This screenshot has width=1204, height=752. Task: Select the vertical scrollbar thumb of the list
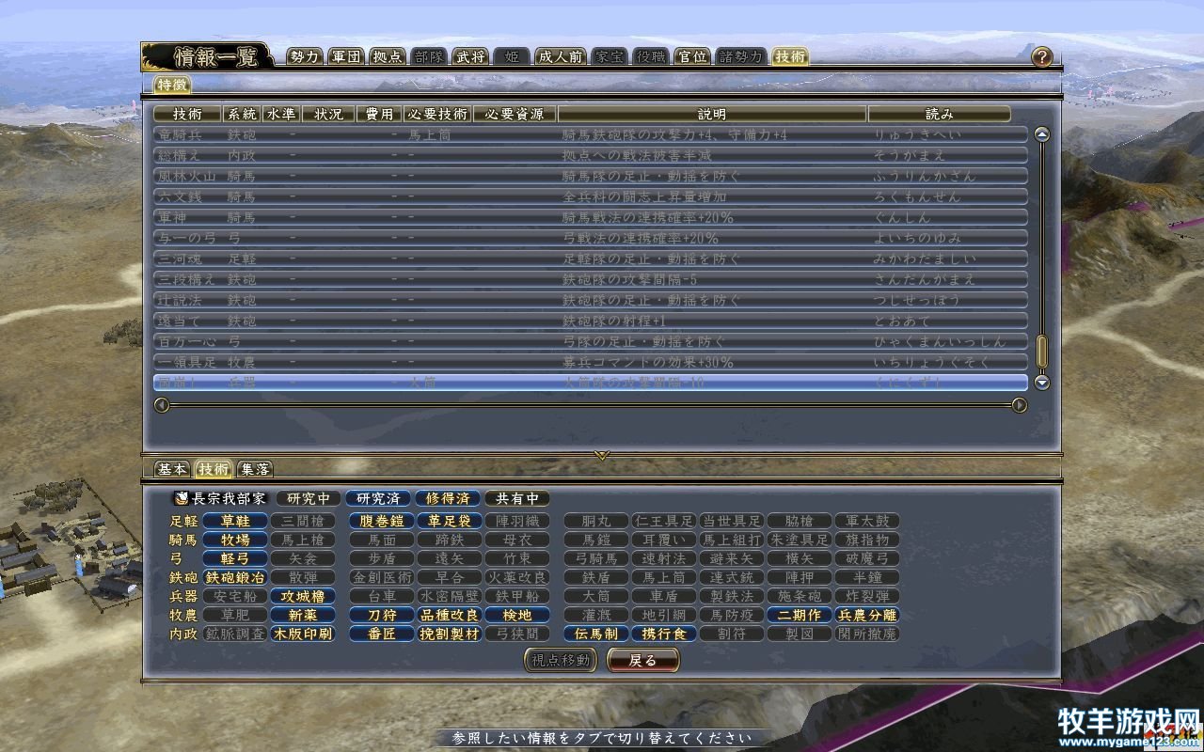tap(1041, 352)
